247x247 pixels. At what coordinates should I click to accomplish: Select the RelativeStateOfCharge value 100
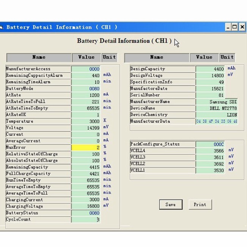click(x=86, y=154)
